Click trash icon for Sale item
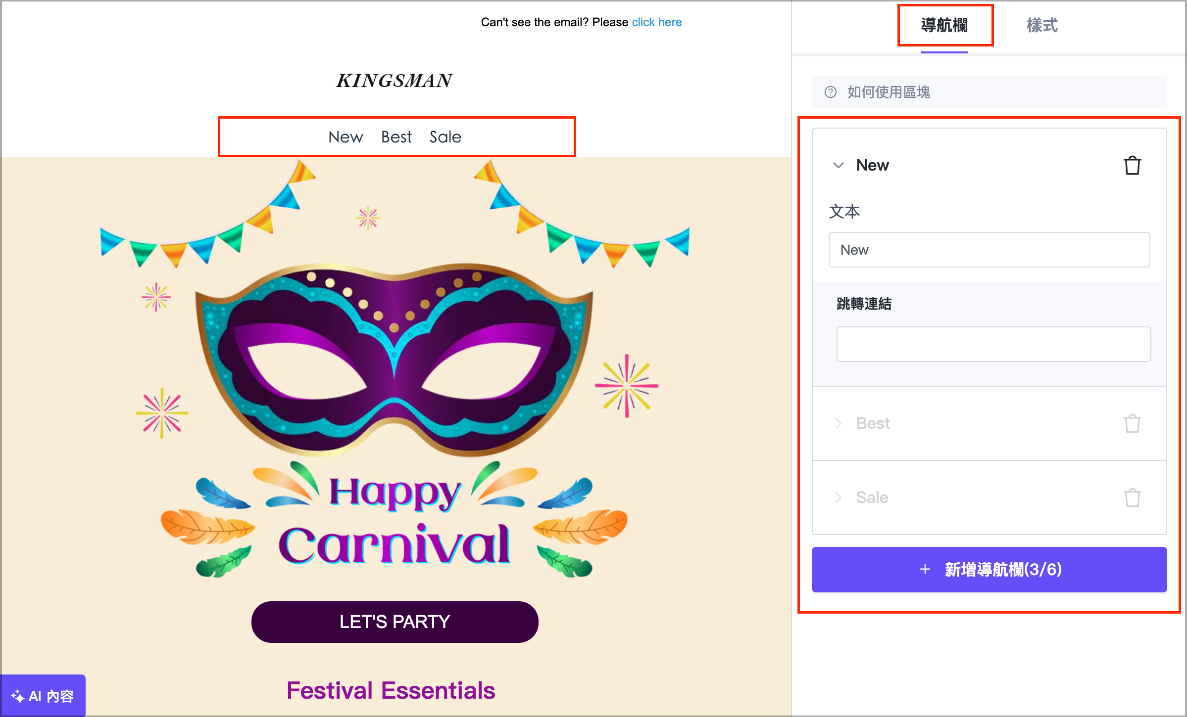The image size is (1187, 717). 1132,497
